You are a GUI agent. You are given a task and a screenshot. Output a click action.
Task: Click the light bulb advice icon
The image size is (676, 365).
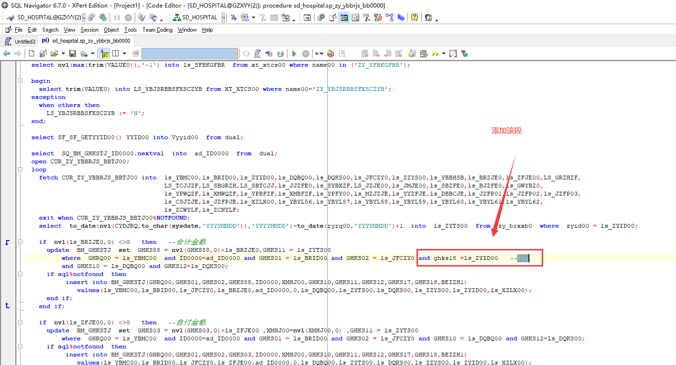(x=453, y=53)
